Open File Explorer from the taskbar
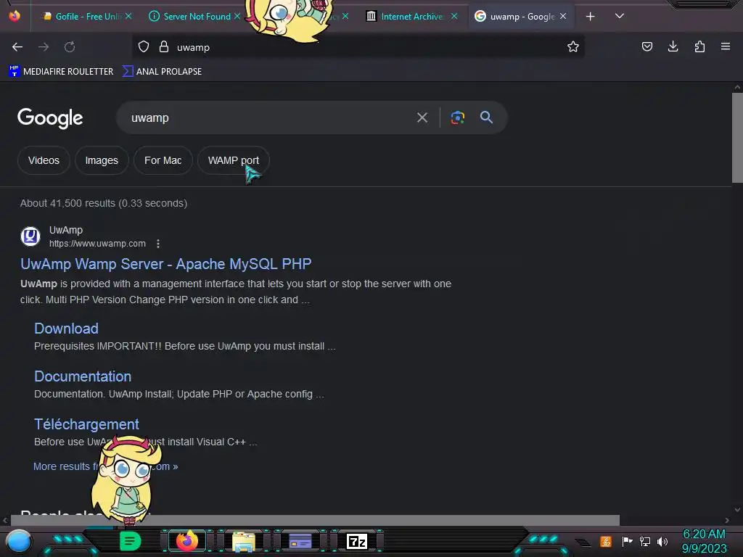The image size is (743, 557). coord(244,541)
